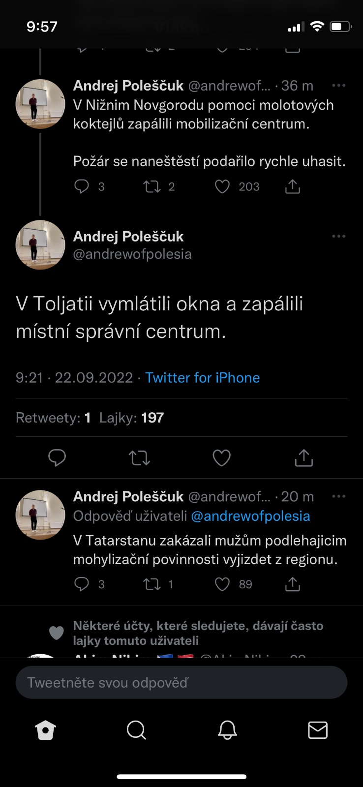This screenshot has height=787, width=363.
Task: Tap the Tweetněte svou odpověď field
Action: pyautogui.click(x=181, y=683)
